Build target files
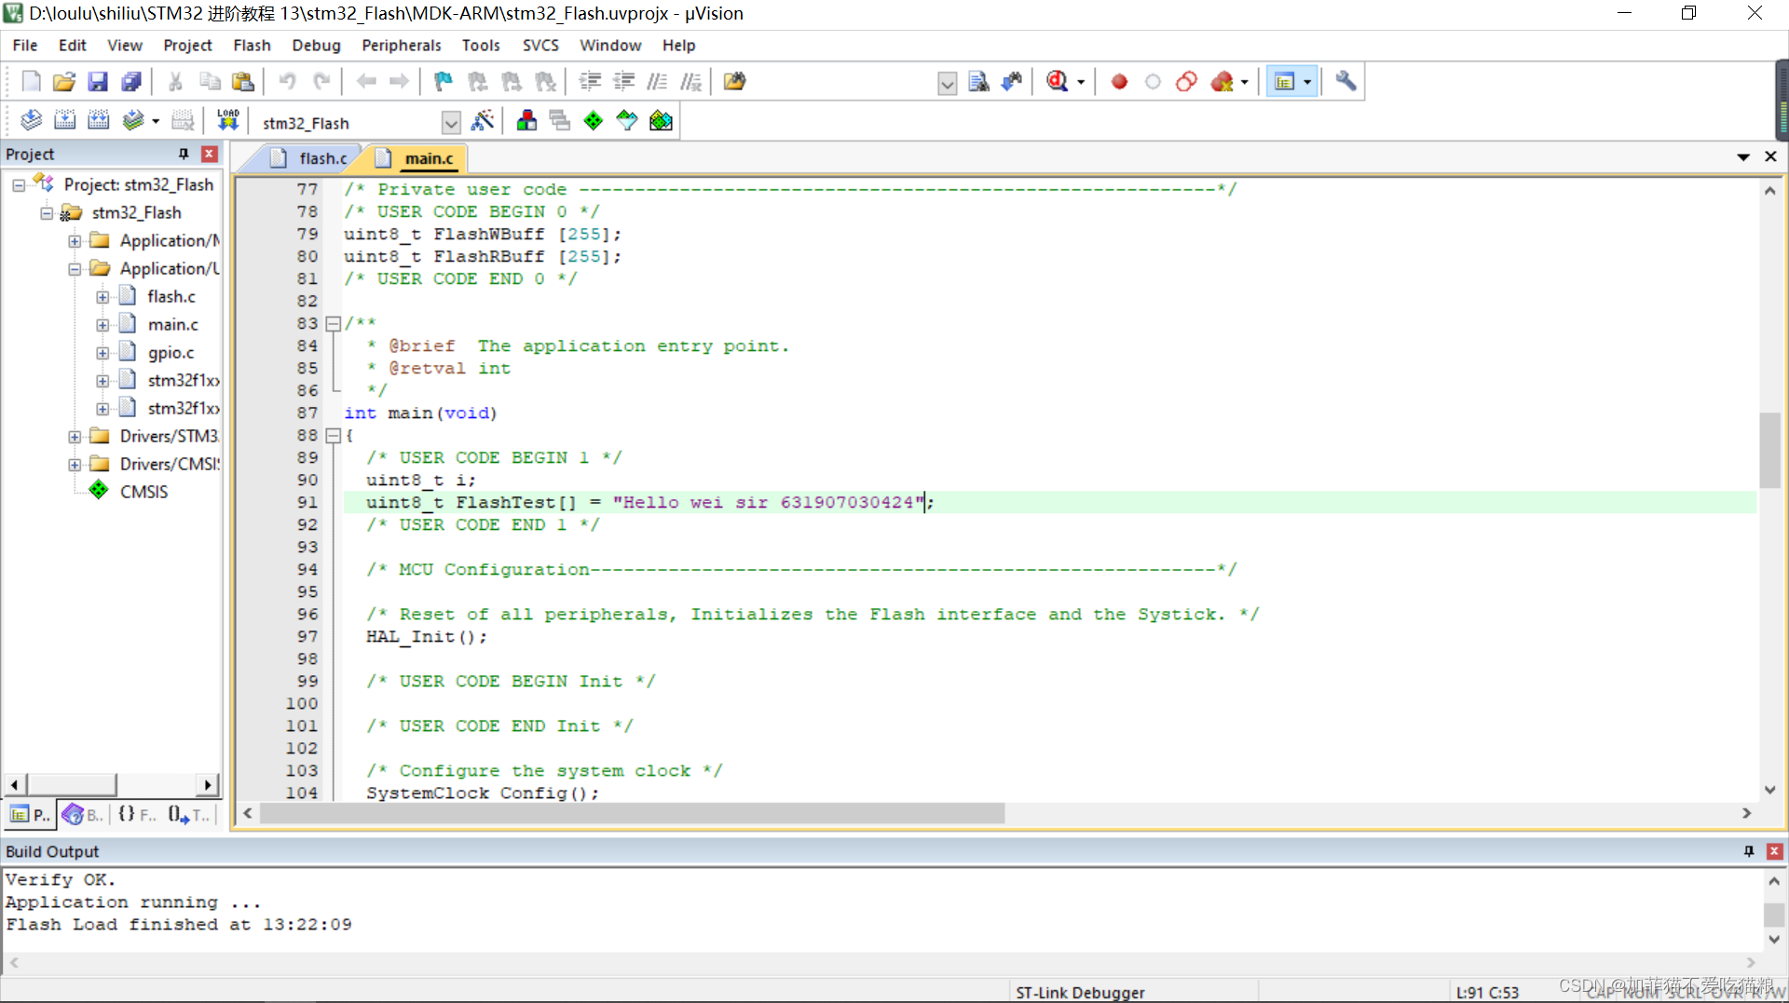Image resolution: width=1789 pixels, height=1003 pixels. (x=64, y=120)
